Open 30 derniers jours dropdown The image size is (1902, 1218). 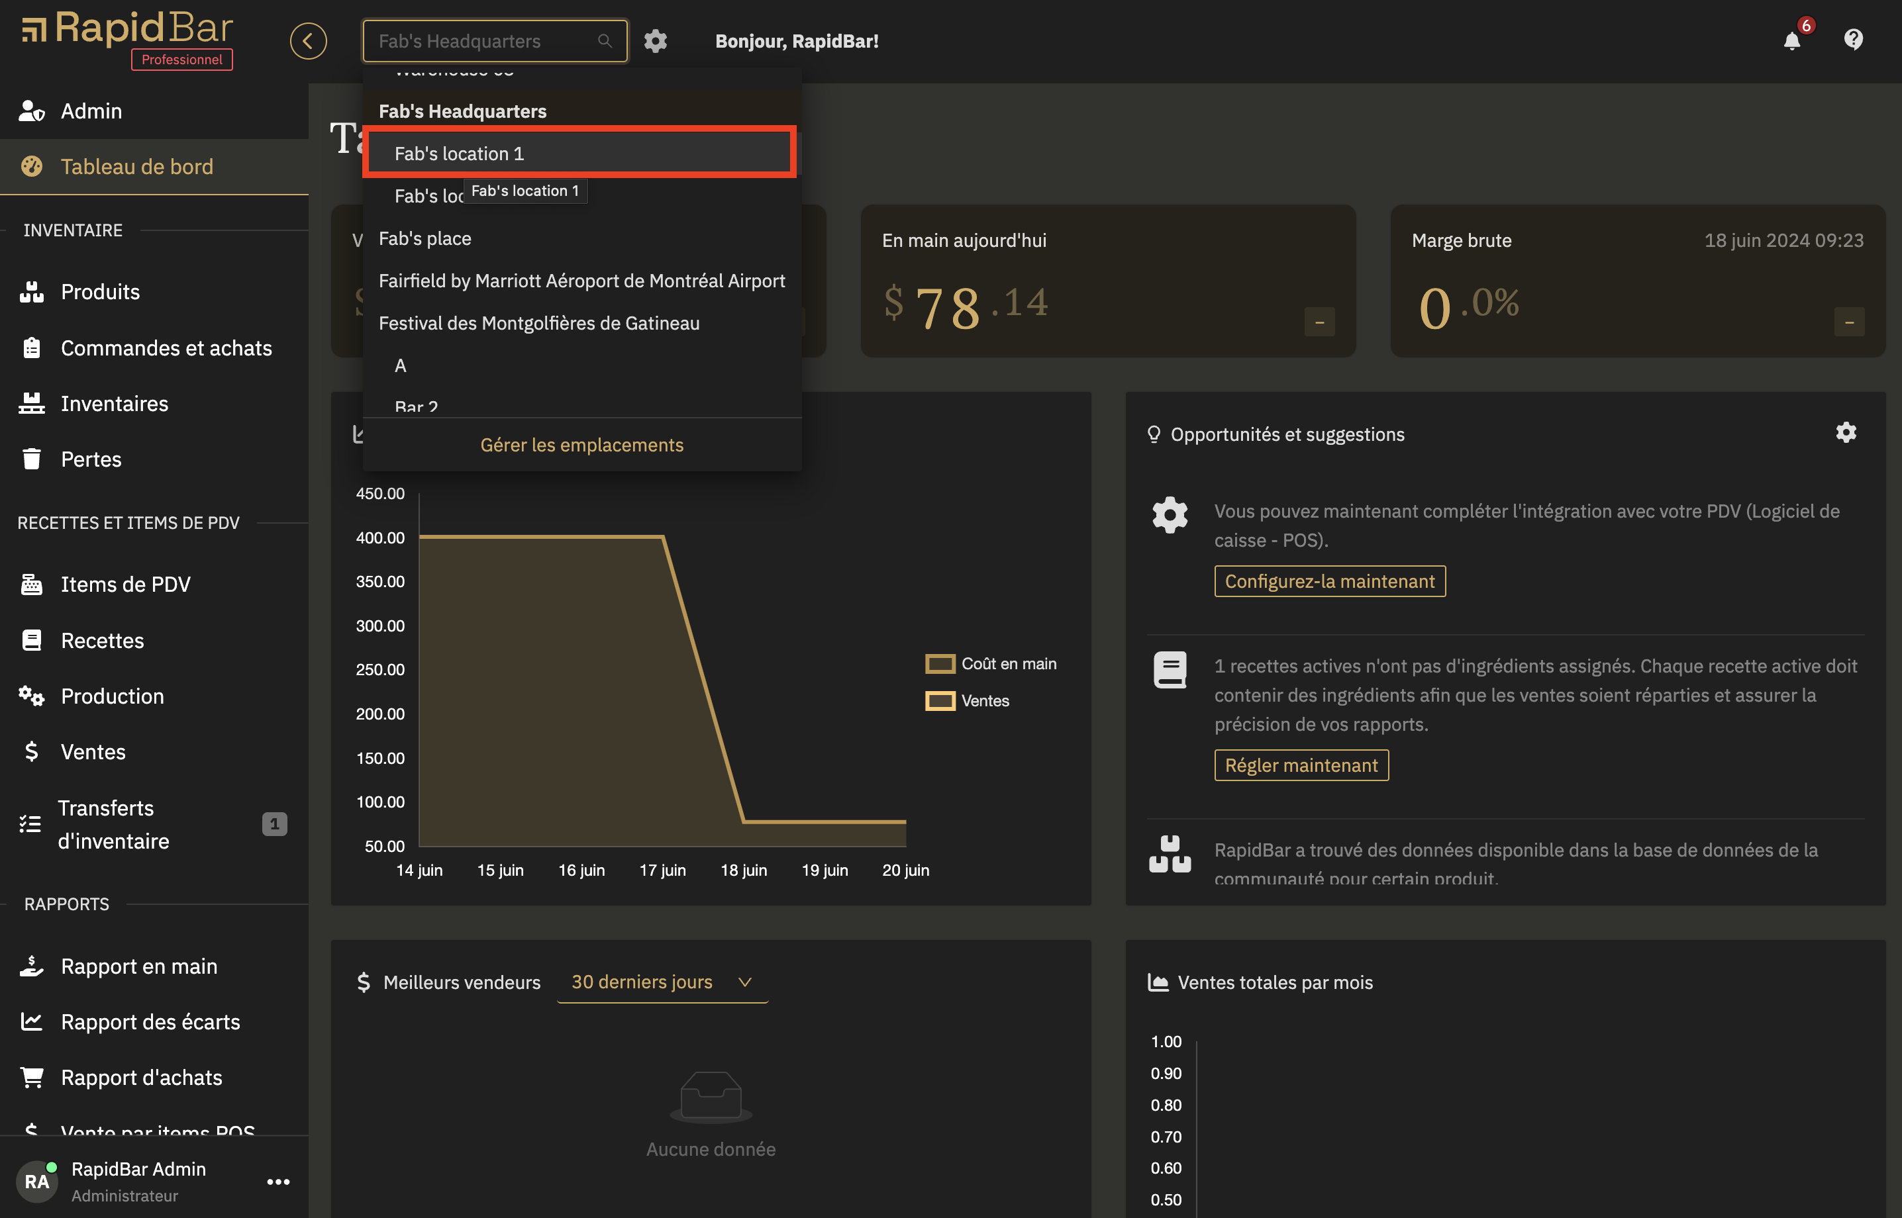pyautogui.click(x=662, y=982)
